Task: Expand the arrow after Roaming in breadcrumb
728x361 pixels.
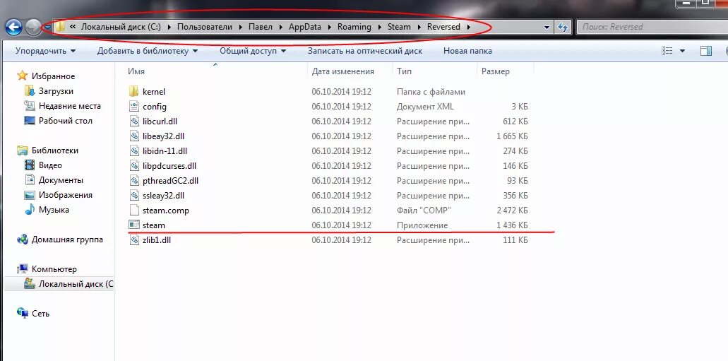Action: click(379, 27)
